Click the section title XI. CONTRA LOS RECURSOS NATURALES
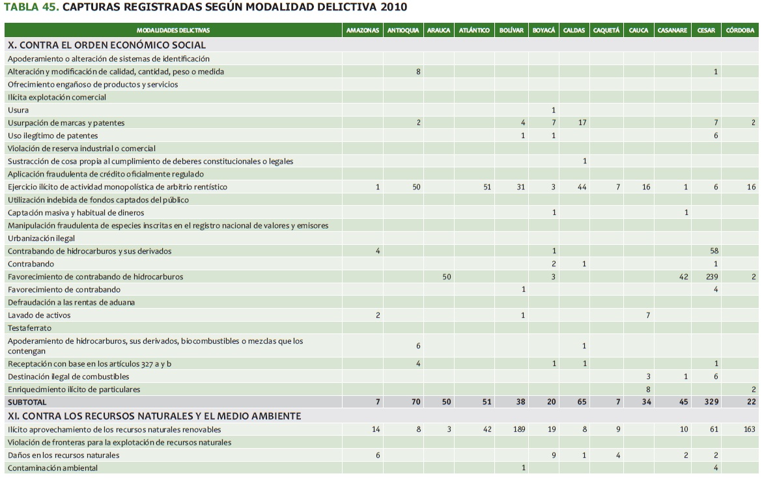The width and height of the screenshot is (762, 478). click(154, 415)
